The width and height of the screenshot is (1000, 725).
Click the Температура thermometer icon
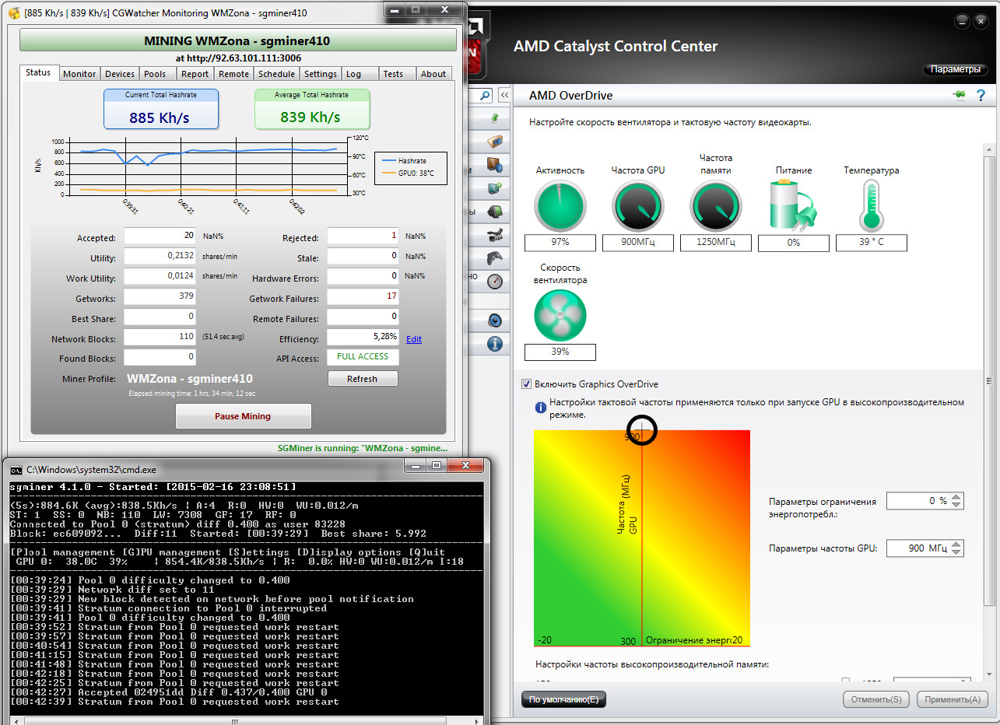[871, 205]
